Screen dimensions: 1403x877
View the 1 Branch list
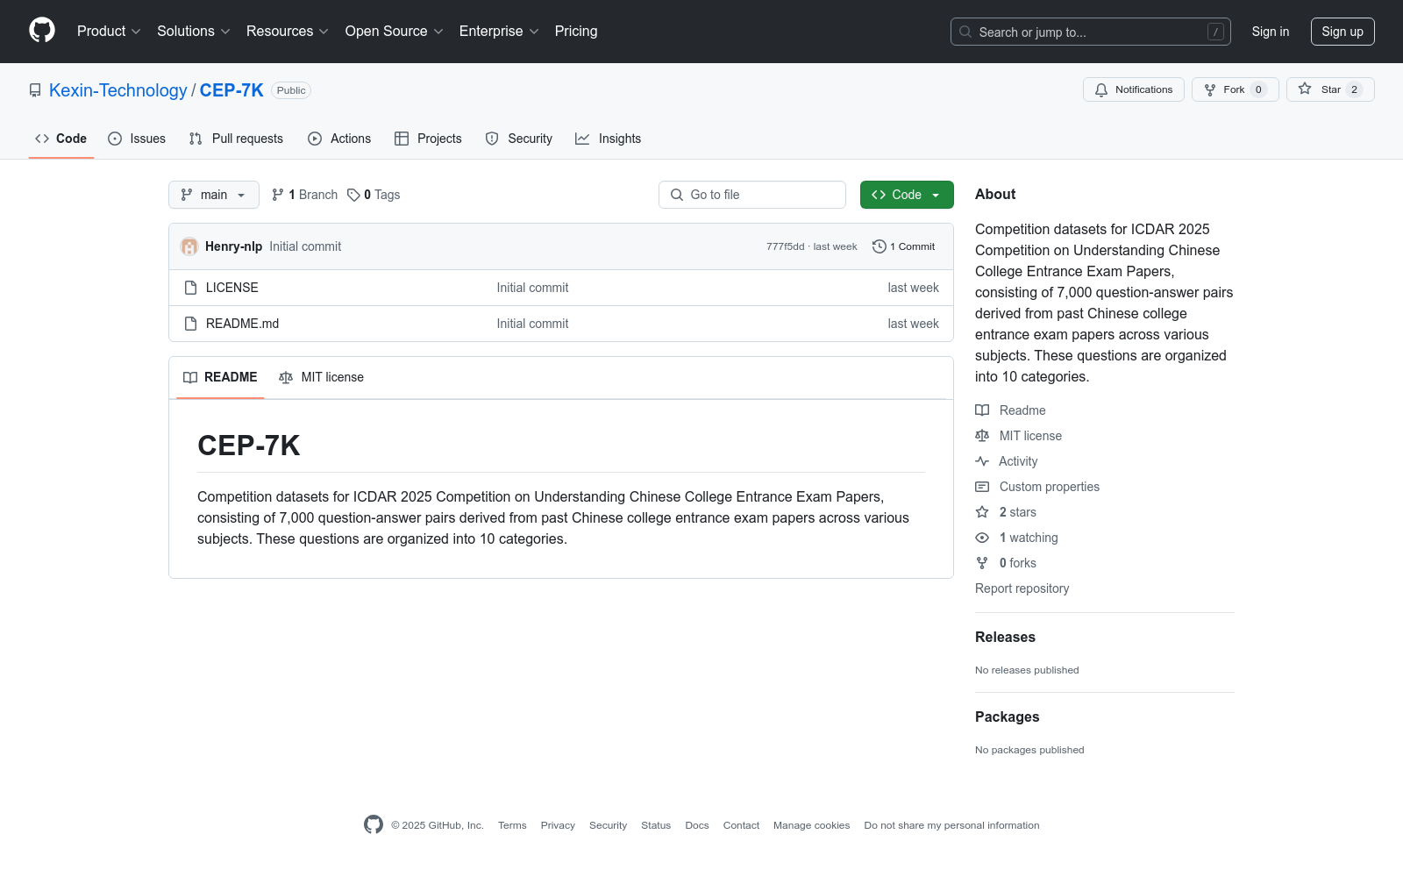coord(304,195)
